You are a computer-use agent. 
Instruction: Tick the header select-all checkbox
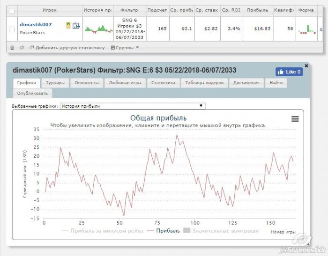tap(12, 11)
